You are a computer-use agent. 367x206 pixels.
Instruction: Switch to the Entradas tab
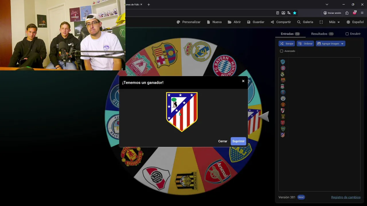290,34
